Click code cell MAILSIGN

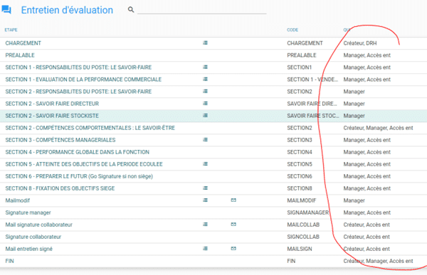tap(300, 249)
